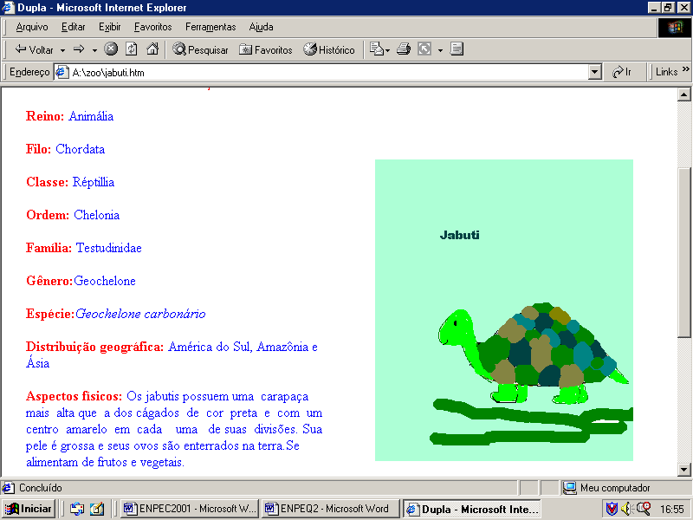Click the 16:55 clock
This screenshot has height=520, width=693.
[672, 510]
